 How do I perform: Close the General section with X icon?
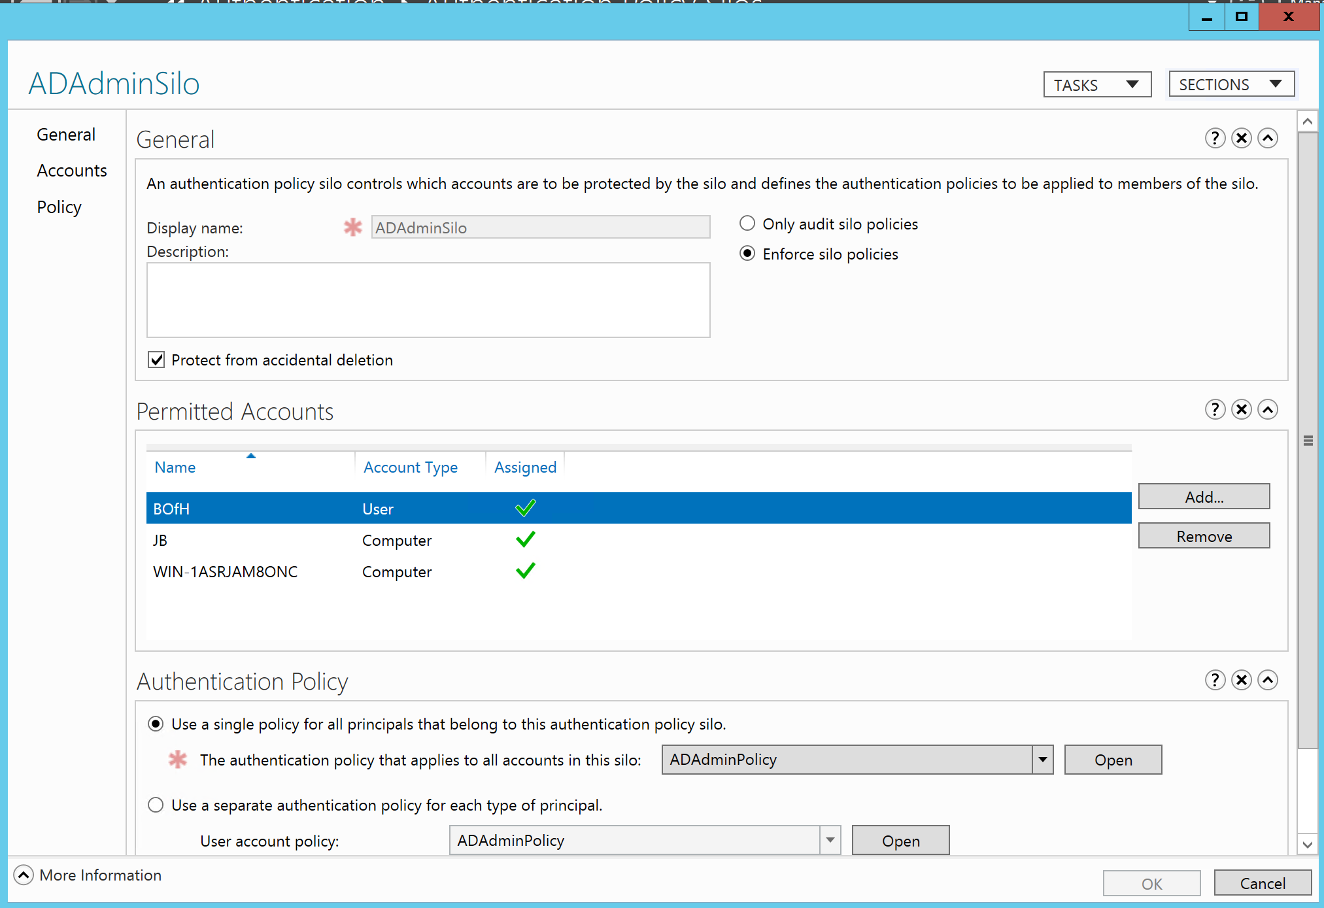click(x=1241, y=138)
